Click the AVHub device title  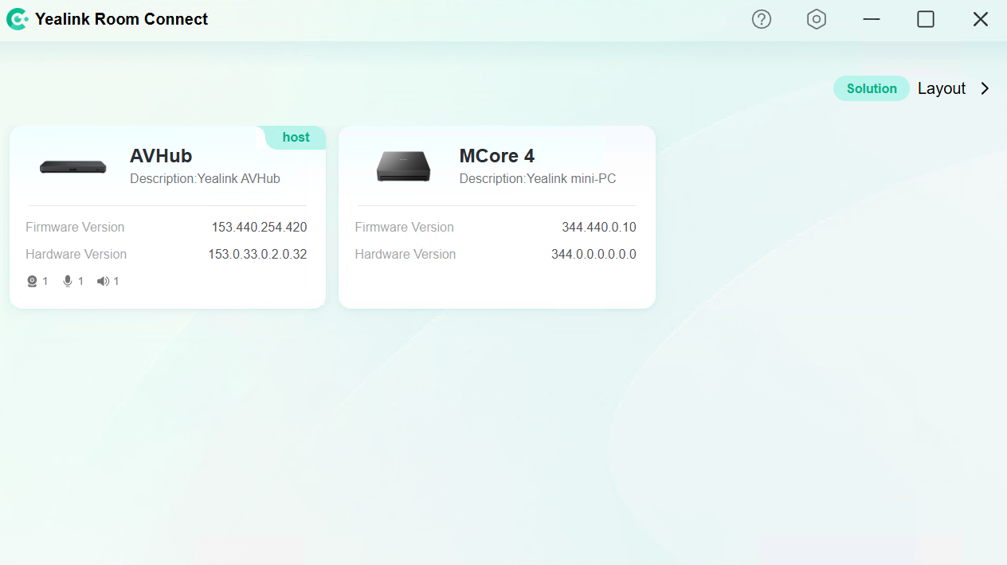tap(161, 156)
